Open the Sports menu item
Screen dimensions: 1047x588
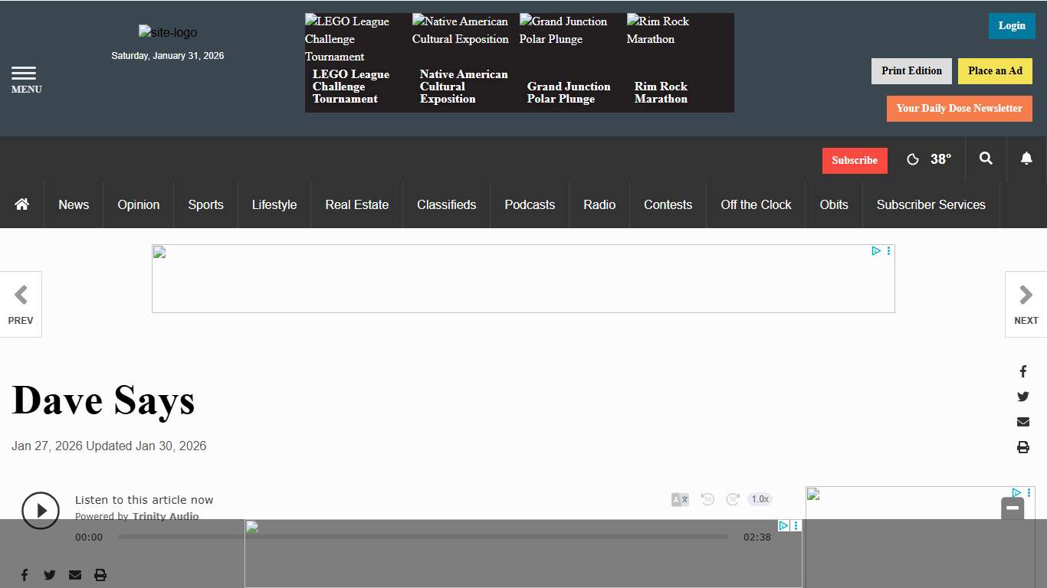point(205,204)
